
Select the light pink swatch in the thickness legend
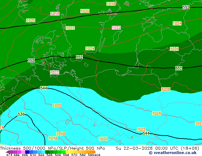(x=23, y=152)
